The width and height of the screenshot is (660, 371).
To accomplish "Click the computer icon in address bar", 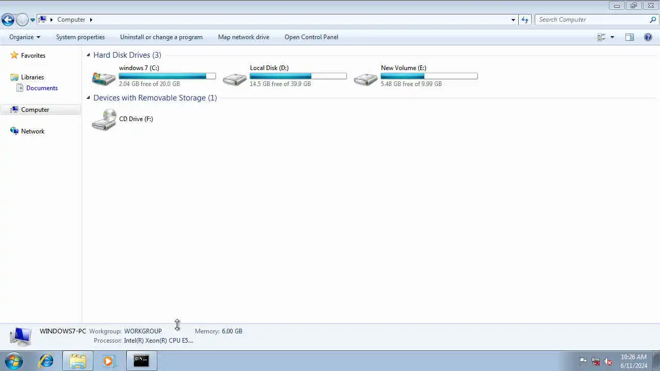I will point(43,20).
